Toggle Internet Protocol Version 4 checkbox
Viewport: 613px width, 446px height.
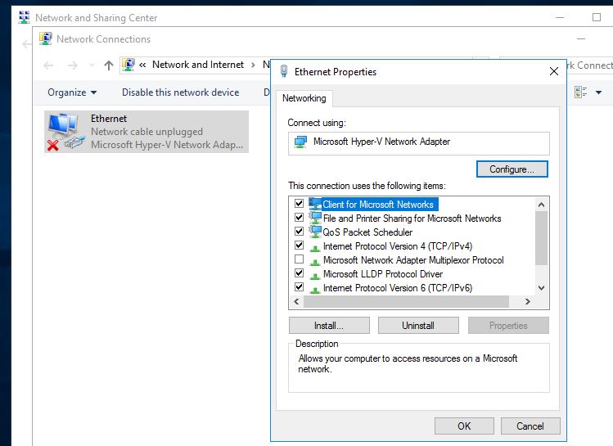tap(299, 245)
